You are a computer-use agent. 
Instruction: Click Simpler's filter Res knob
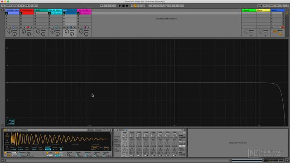[29, 155]
